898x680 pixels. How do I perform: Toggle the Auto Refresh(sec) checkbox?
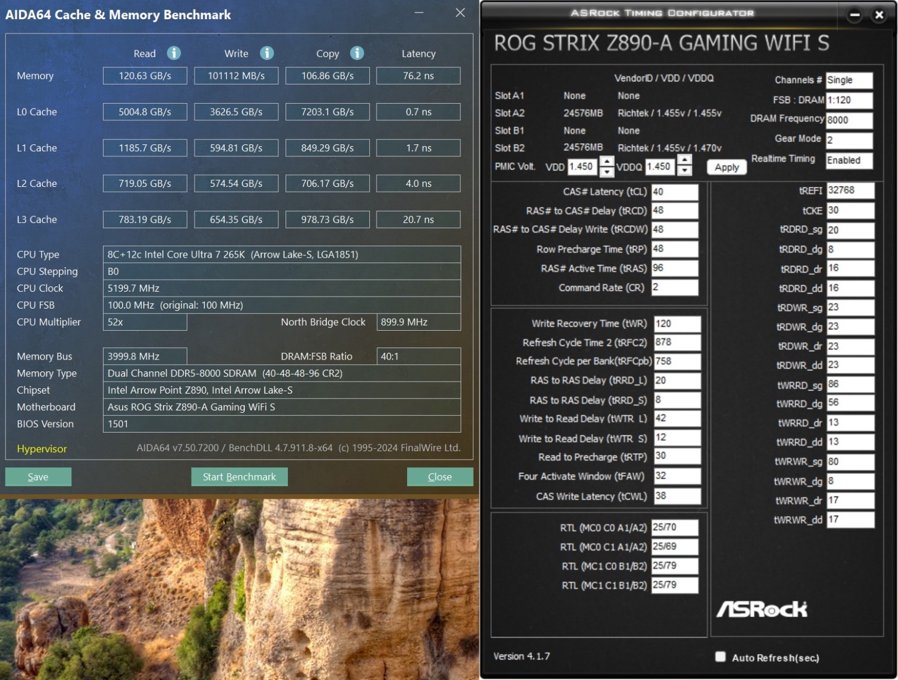pos(720,657)
